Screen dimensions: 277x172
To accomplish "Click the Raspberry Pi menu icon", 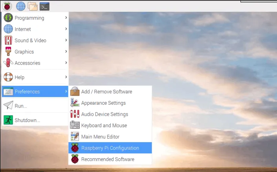I will tap(7, 6).
